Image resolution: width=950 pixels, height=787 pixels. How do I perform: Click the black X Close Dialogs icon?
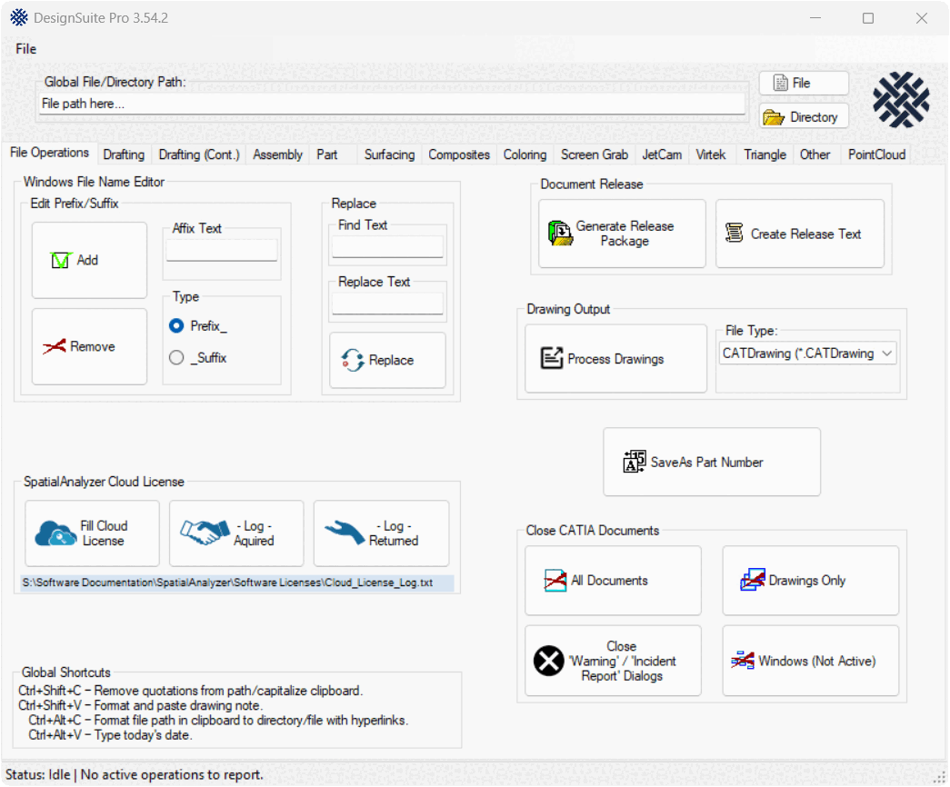tap(549, 661)
